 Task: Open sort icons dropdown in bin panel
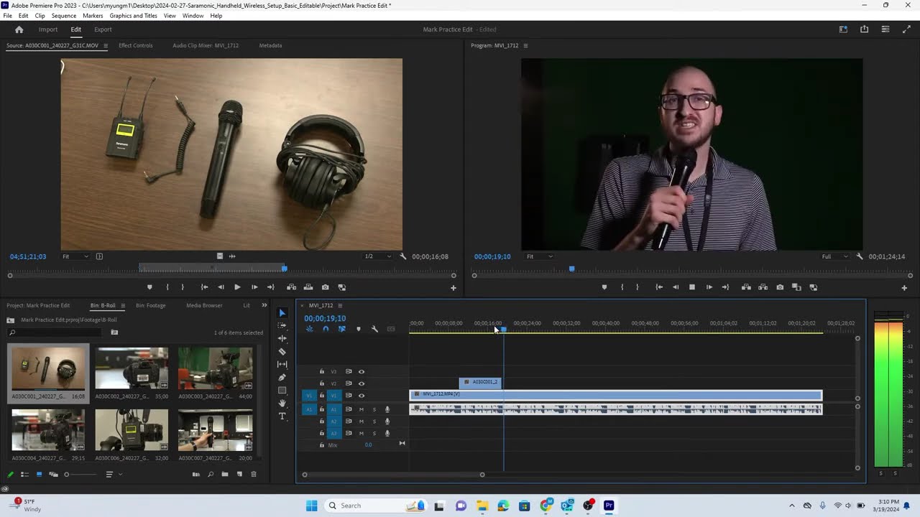tap(113, 475)
